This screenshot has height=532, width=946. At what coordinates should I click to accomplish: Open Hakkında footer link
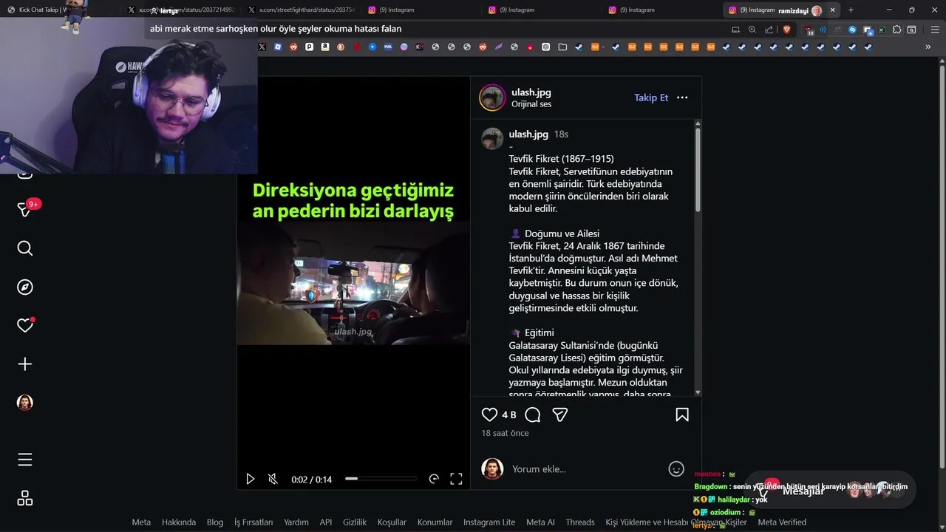[x=179, y=522]
